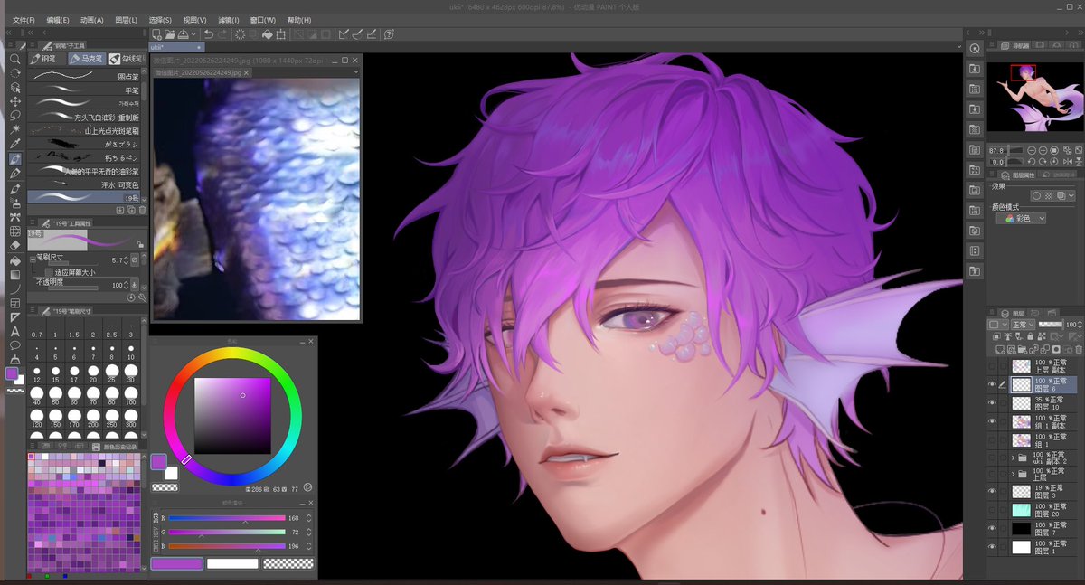Select the Zoom magnifier tool
This screenshot has width=1085, height=585.
(x=14, y=59)
